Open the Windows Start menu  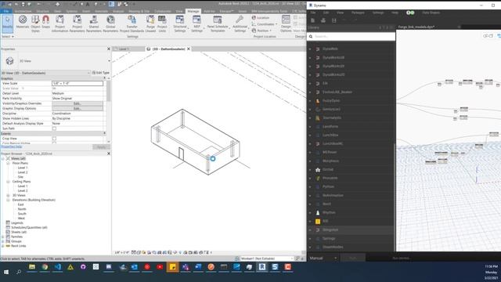pos(6,272)
